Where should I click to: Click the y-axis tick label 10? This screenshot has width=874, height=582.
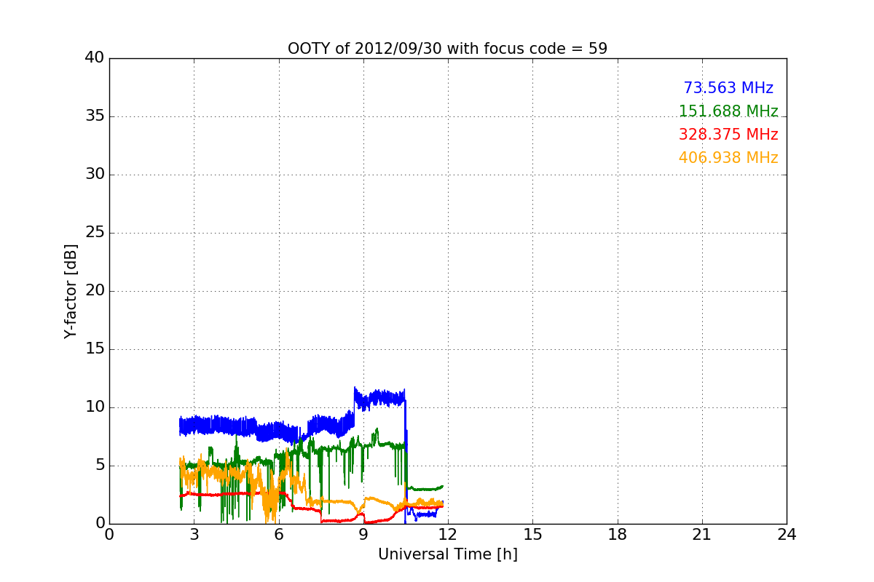pyautogui.click(x=95, y=407)
